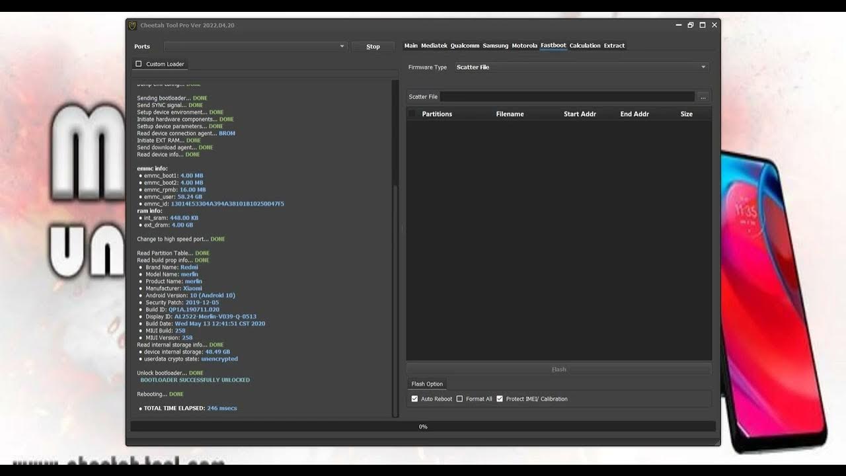Click the device internal storage line

tap(184, 352)
